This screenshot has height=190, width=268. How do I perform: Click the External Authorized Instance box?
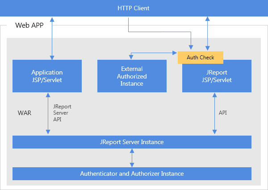[x=132, y=76]
